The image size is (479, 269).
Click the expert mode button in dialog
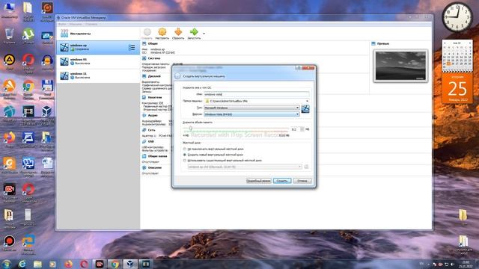tap(258, 181)
